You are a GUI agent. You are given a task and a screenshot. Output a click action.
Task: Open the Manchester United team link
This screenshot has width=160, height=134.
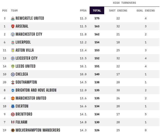[31, 98]
